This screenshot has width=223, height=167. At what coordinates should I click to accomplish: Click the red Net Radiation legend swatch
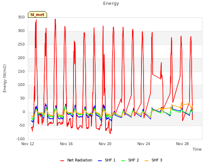(62, 161)
